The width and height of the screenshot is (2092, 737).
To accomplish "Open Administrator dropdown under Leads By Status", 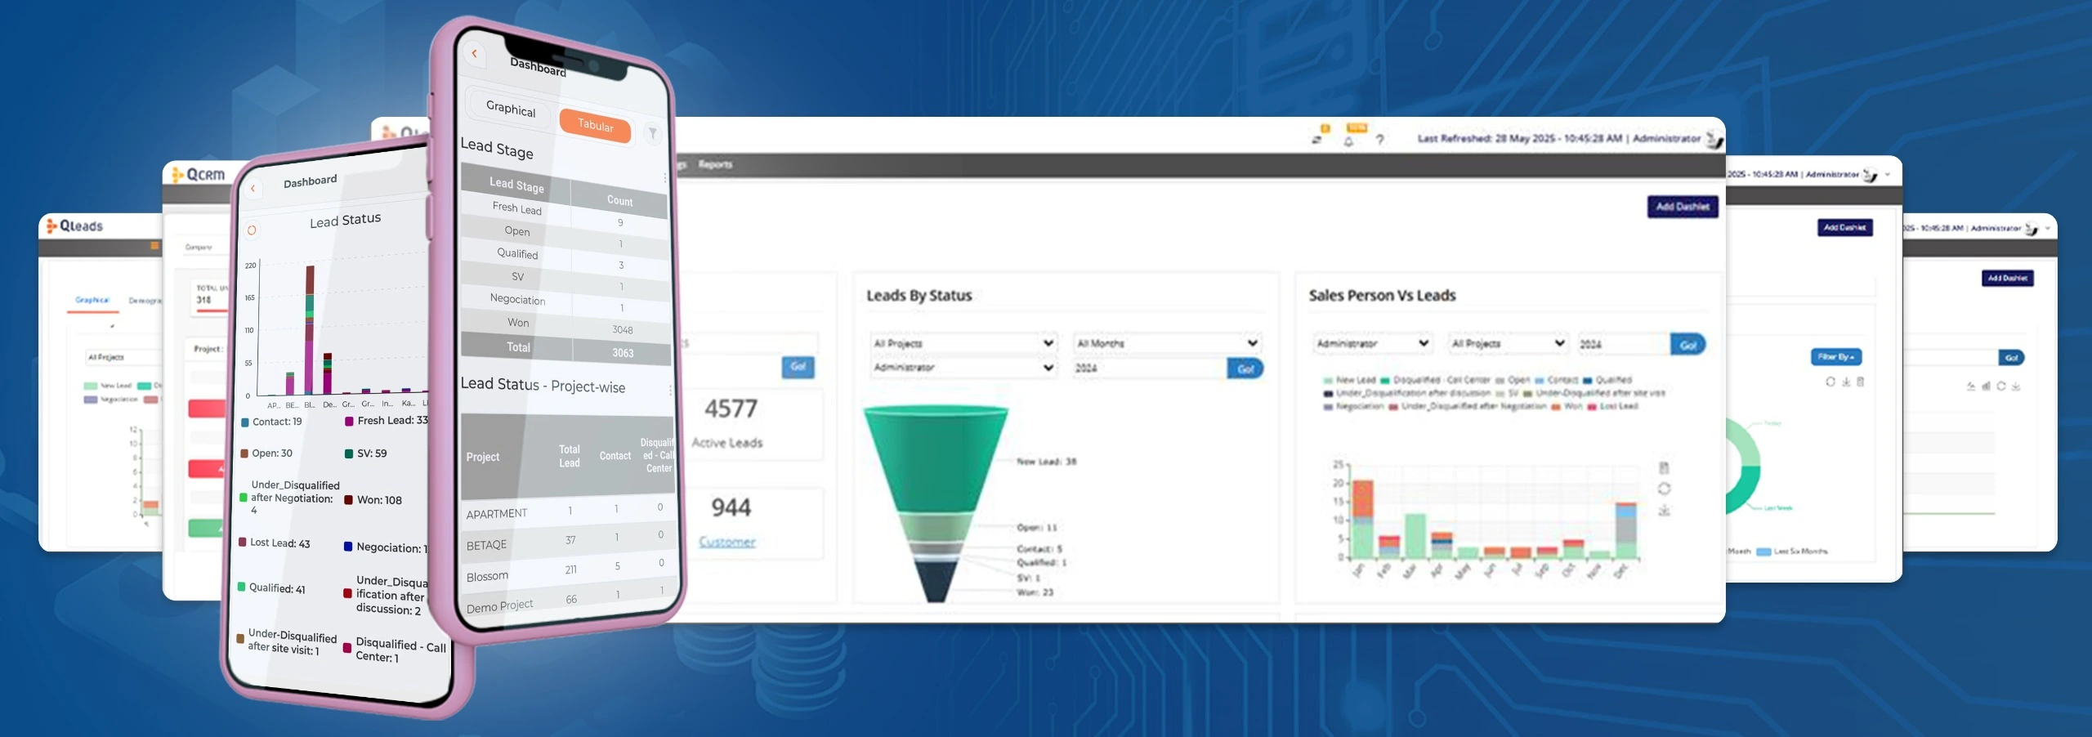I will point(964,368).
